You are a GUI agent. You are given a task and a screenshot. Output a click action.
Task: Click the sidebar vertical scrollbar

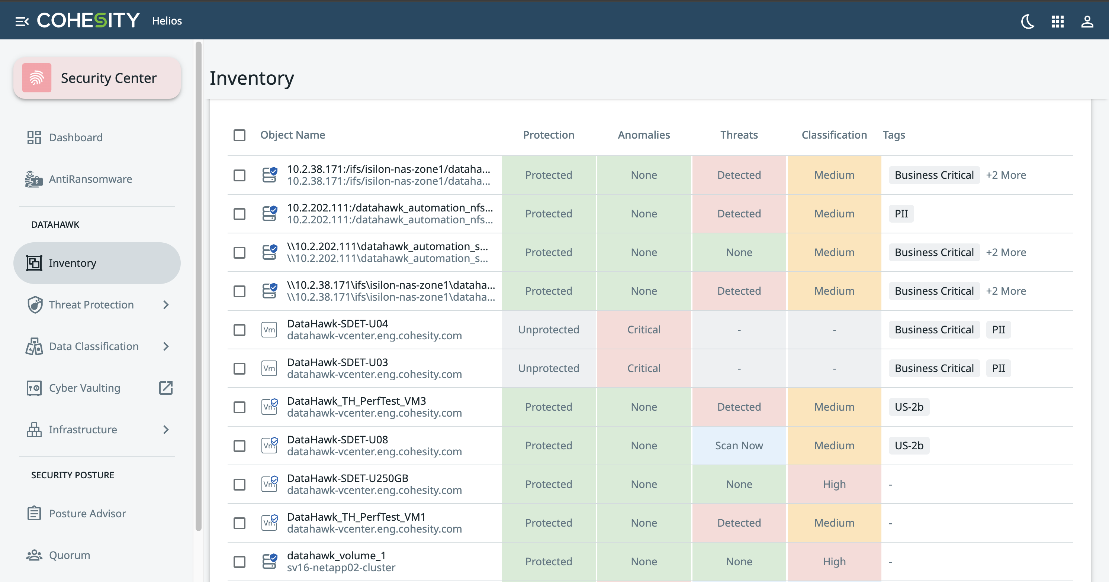click(198, 284)
